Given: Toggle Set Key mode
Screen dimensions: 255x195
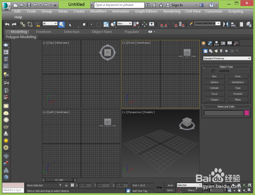Looking at the screenshot, I should tap(170, 190).
